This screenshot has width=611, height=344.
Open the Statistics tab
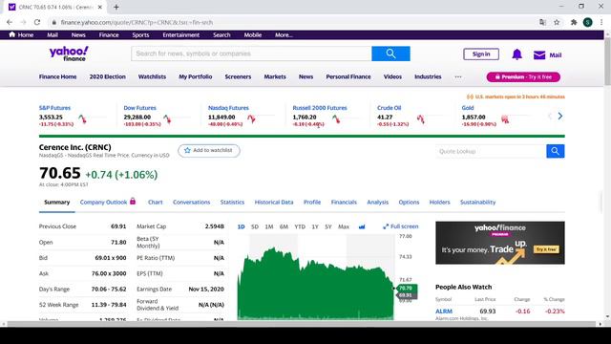(x=232, y=202)
